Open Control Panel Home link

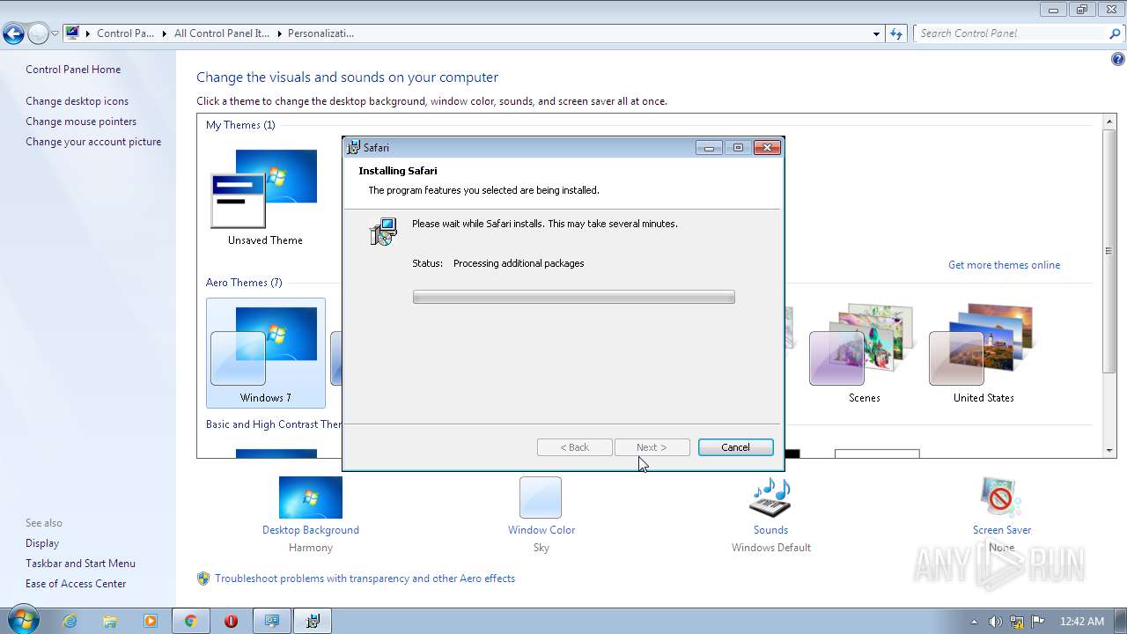pyautogui.click(x=73, y=70)
